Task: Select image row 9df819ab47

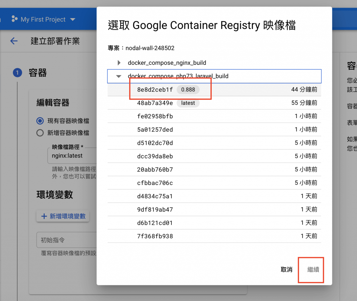Action: pyautogui.click(x=214, y=209)
